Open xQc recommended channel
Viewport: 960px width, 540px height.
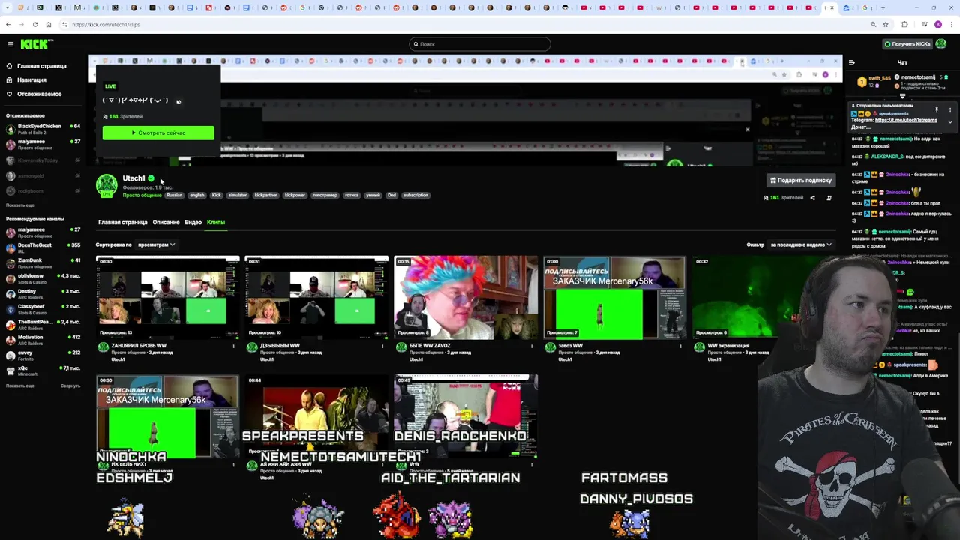[43, 370]
